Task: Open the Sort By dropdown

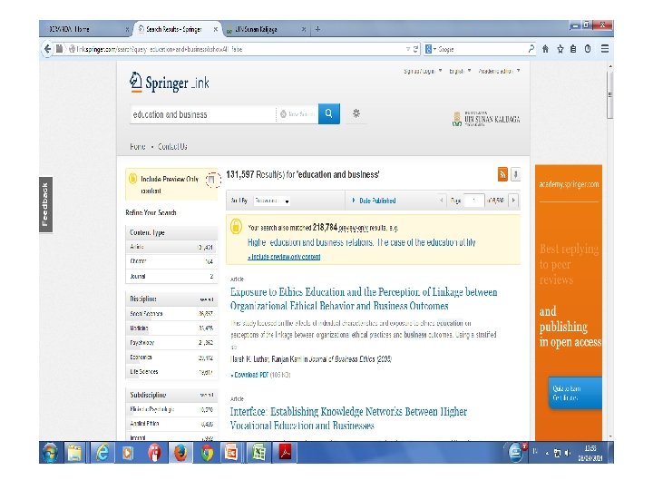Action: (x=272, y=201)
